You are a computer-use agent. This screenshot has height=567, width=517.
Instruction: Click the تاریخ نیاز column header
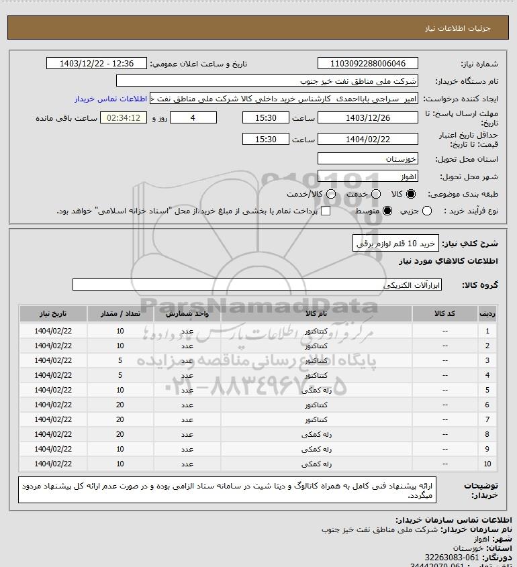click(x=53, y=313)
